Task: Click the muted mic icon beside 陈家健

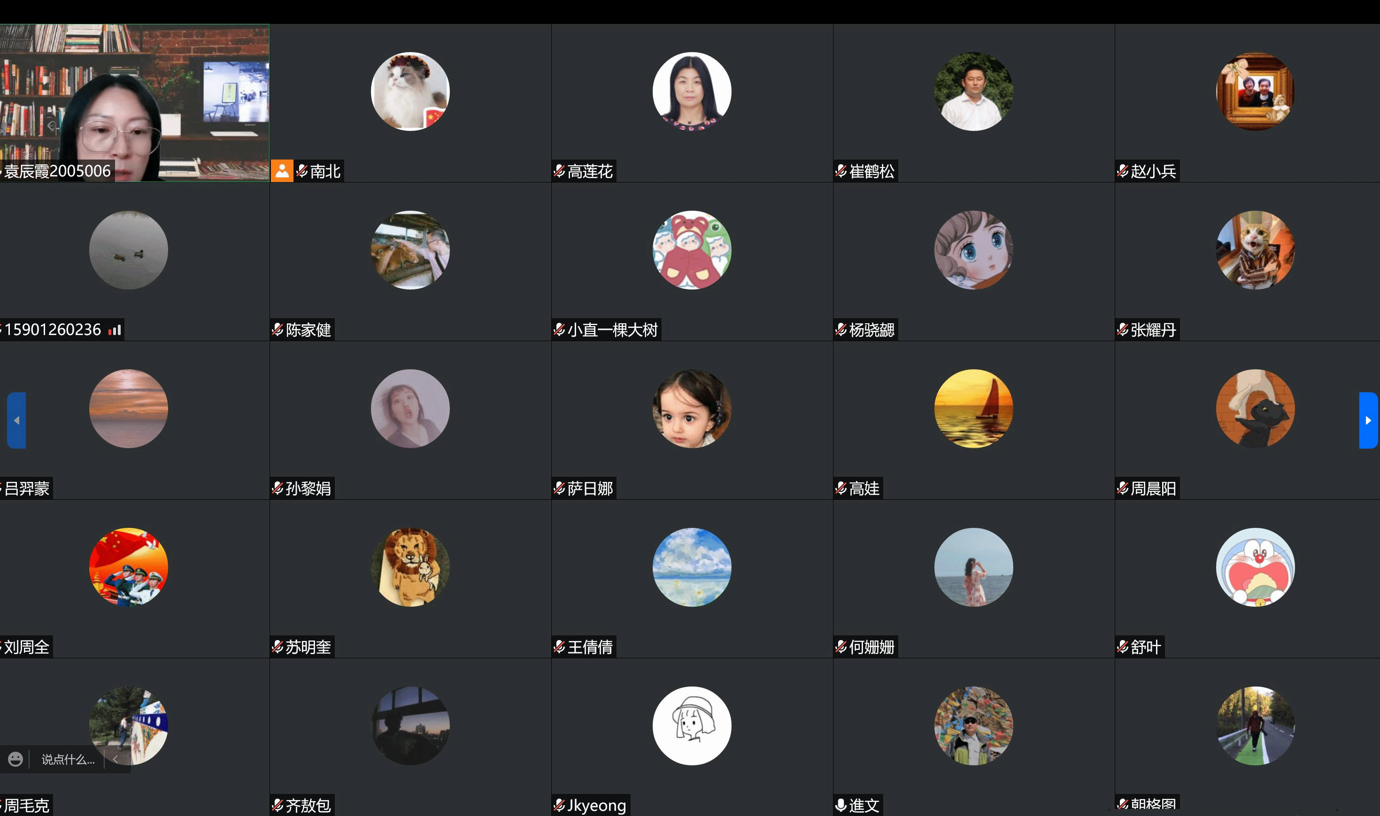Action: 278,330
